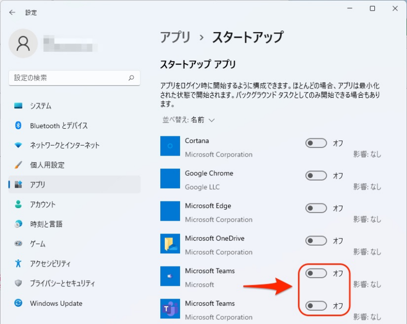Click 影響: なし in the Cortana row
Image resolution: width=407 pixels, height=324 pixels.
tap(367, 154)
